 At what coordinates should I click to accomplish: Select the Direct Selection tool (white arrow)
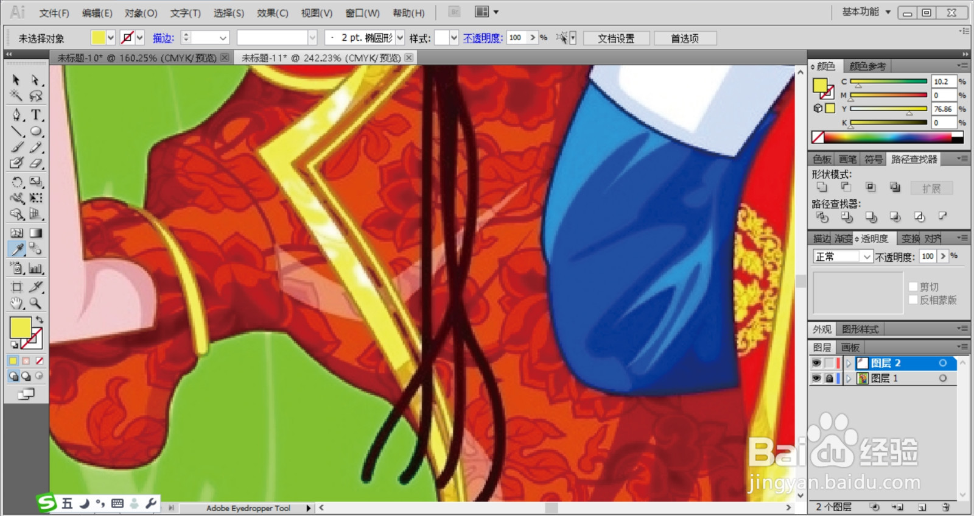36,80
